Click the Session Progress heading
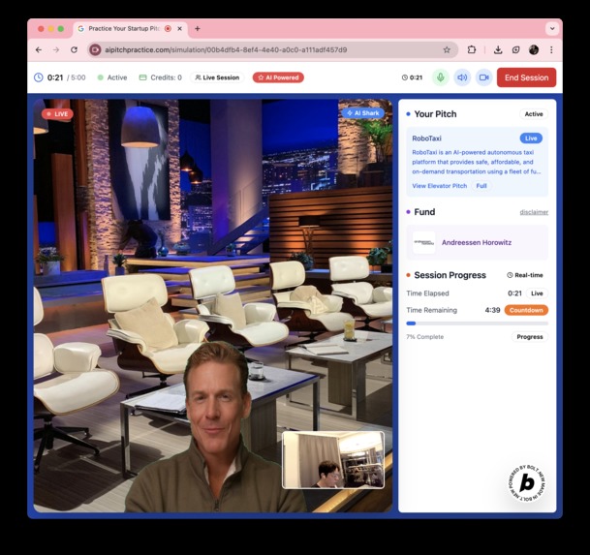Image resolution: width=590 pixels, height=555 pixels. coord(450,275)
